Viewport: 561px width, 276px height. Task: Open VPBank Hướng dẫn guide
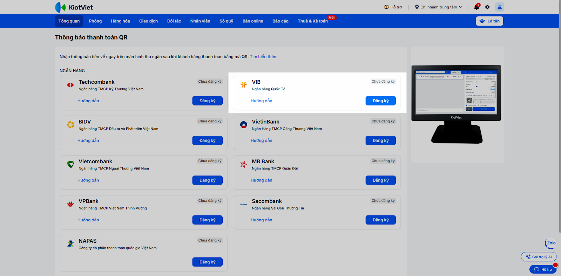[88, 220]
